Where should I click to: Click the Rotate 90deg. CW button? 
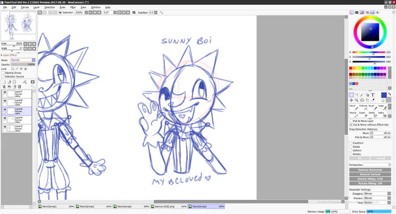coord(370,184)
